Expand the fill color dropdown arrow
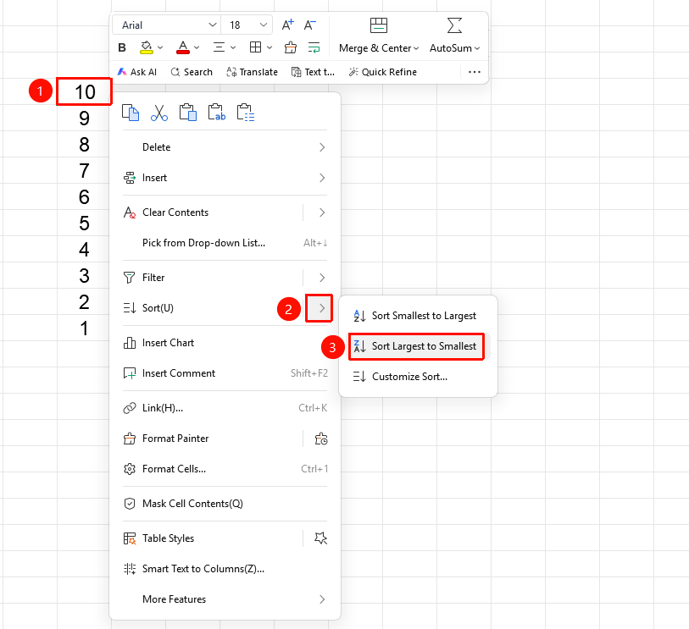Viewport: 689px width, 629px height. pos(160,47)
